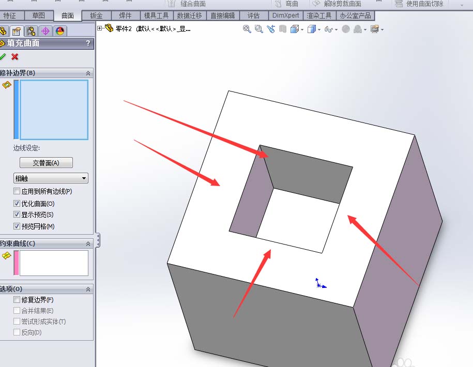This screenshot has width=473, height=367.
Task: Click Apply Scene icon
Action: click(x=358, y=29)
